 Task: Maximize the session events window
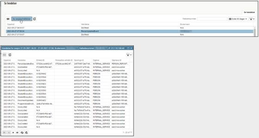(128, 48)
